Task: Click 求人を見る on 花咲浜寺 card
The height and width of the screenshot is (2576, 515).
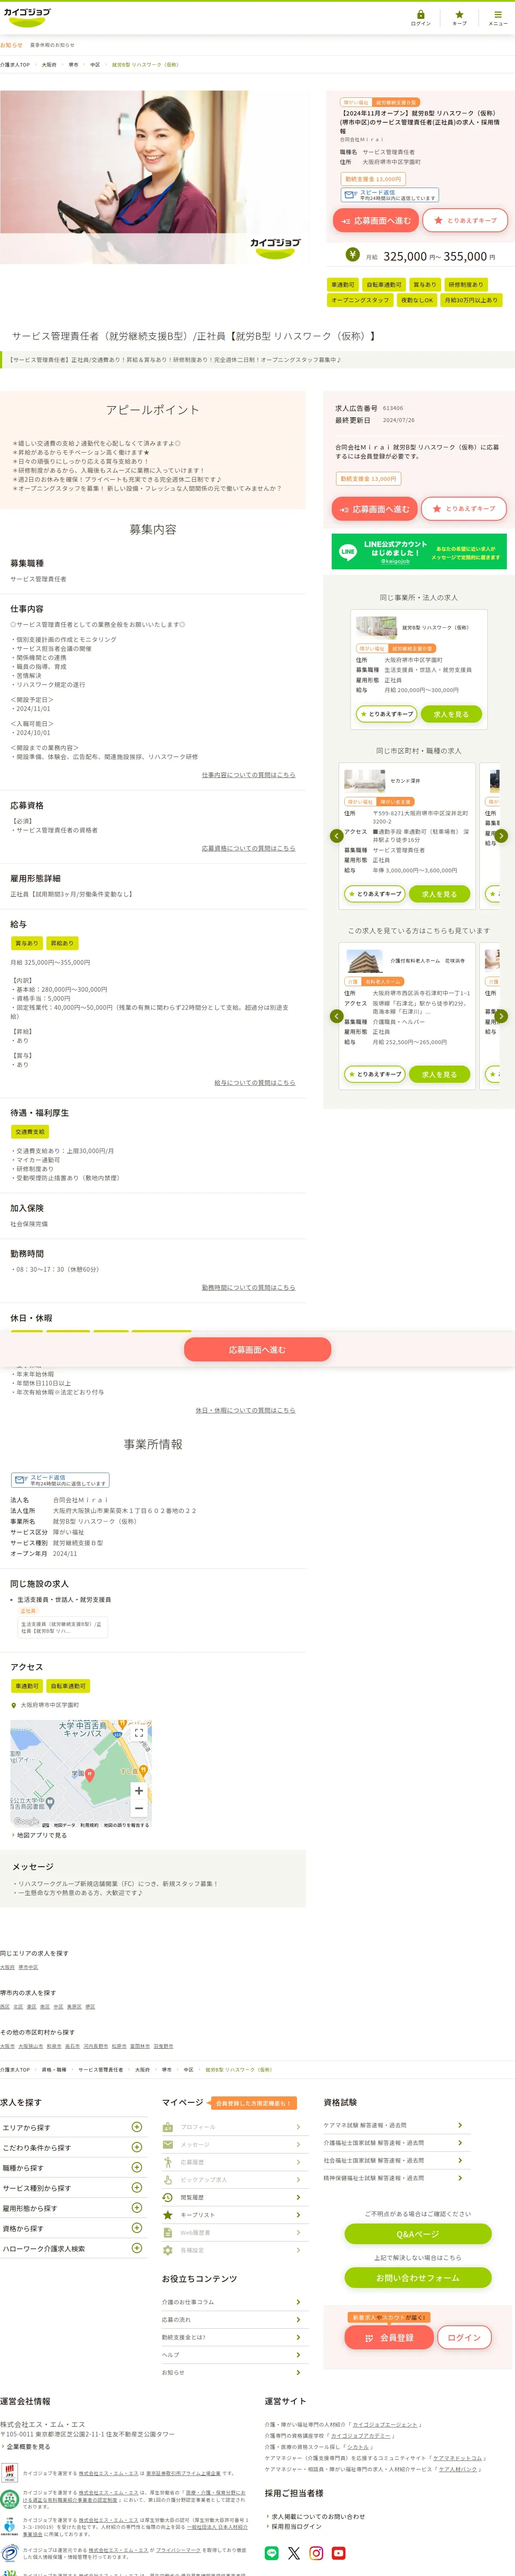Action: click(x=439, y=1074)
